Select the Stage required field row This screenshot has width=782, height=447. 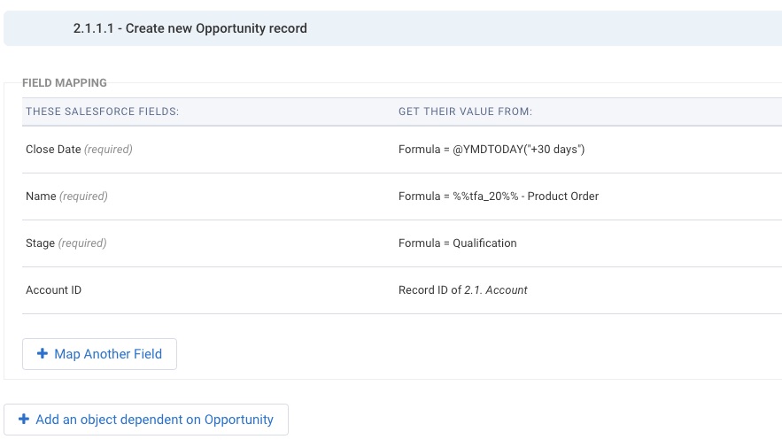(x=402, y=243)
